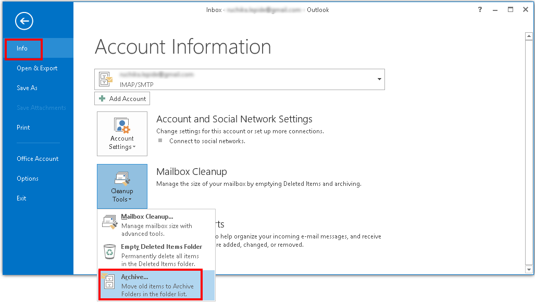The width and height of the screenshot is (535, 303).
Task: Open the Account Settings dropdown button
Action: (122, 134)
